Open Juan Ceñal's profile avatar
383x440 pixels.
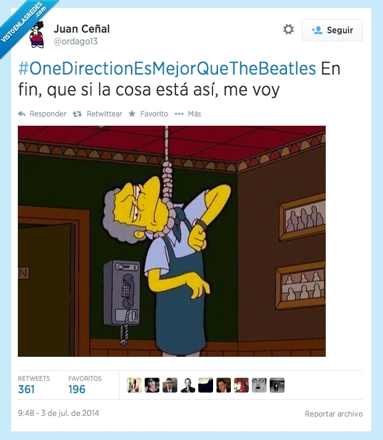coord(37,35)
